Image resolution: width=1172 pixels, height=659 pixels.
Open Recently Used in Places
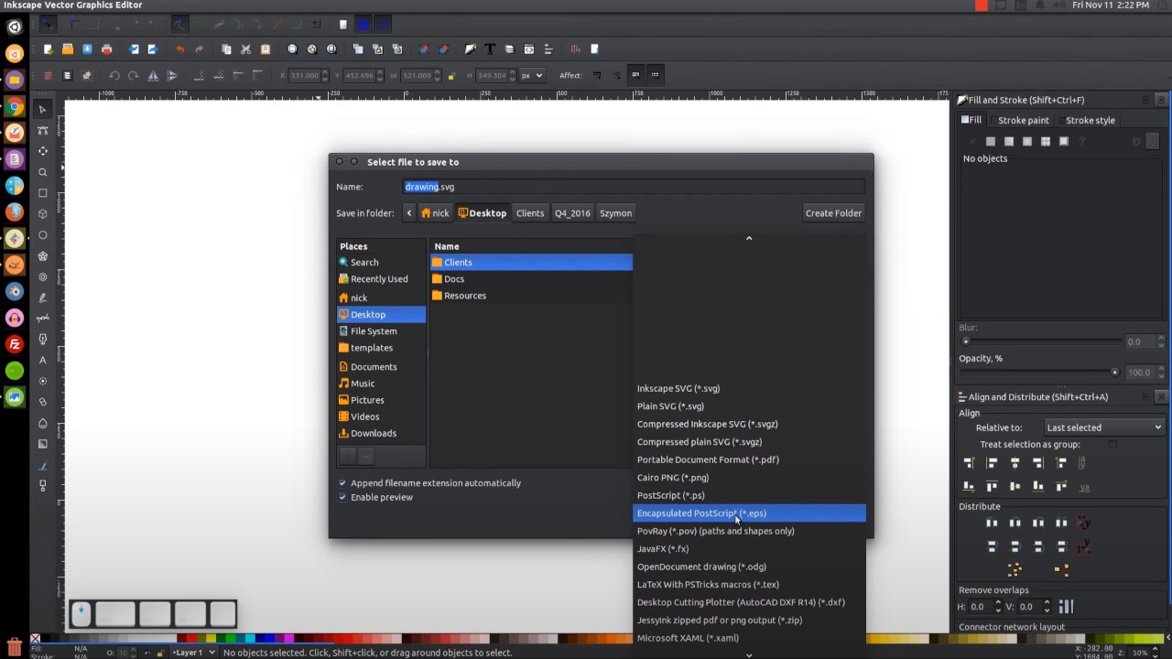(380, 279)
